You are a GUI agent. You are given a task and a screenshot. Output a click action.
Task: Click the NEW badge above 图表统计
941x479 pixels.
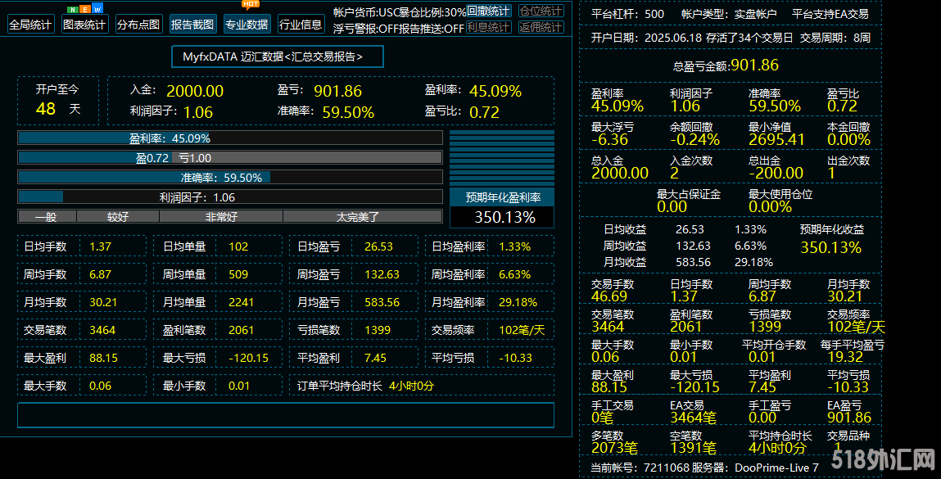pyautogui.click(x=85, y=9)
